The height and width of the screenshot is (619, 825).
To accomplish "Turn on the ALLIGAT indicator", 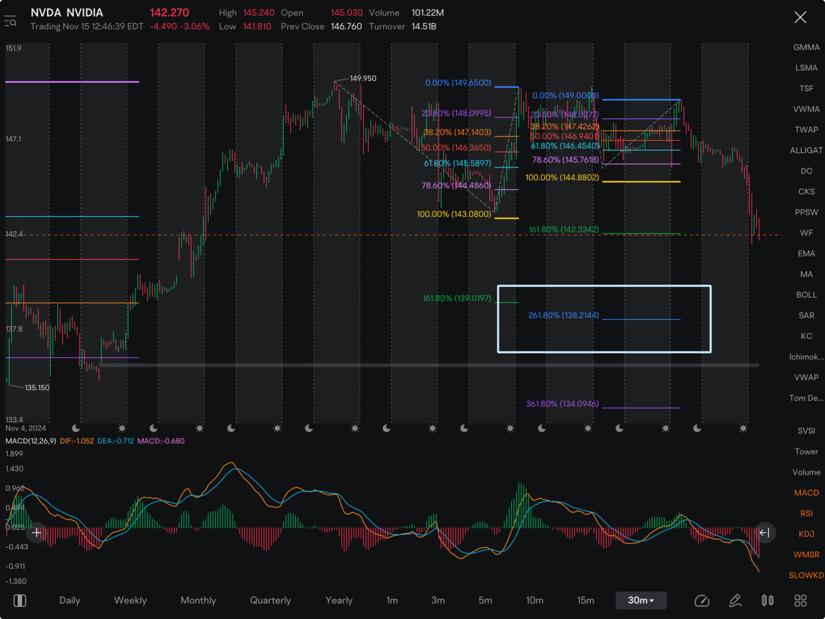I will [806, 150].
